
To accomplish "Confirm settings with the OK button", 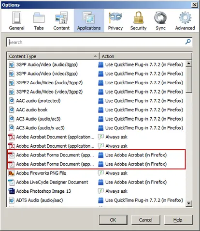I will click(113, 220).
